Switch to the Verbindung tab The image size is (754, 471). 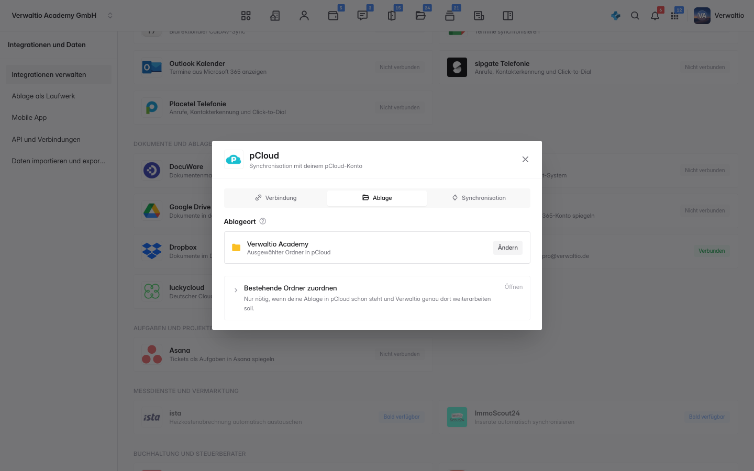[276, 198]
